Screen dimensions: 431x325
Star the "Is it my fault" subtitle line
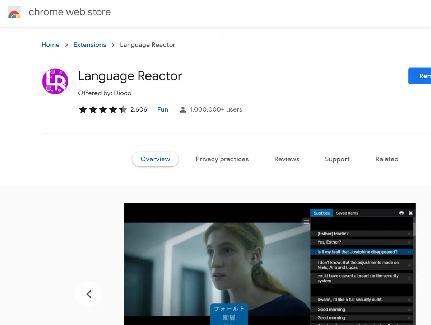click(x=409, y=252)
